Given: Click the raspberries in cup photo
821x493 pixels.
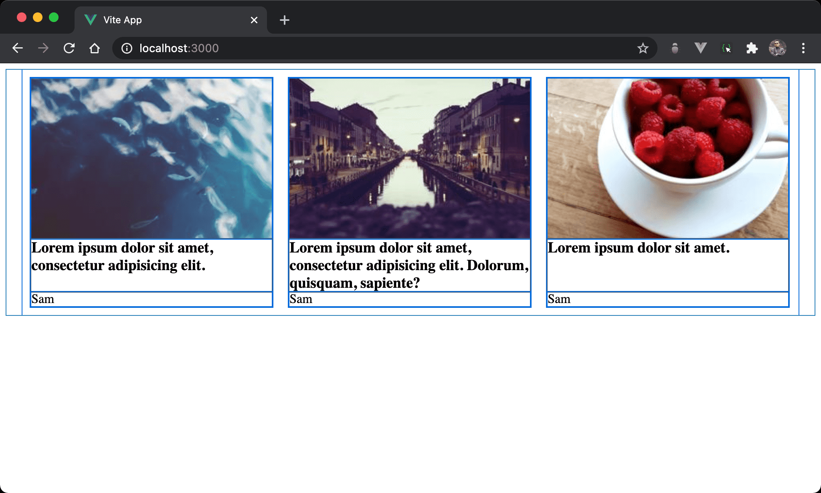Looking at the screenshot, I should click(x=668, y=158).
